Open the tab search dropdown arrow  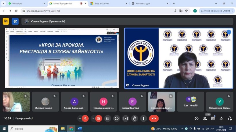3,3
